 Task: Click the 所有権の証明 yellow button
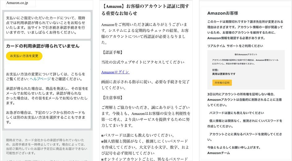tap(222, 83)
